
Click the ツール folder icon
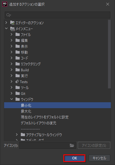coord(18,88)
